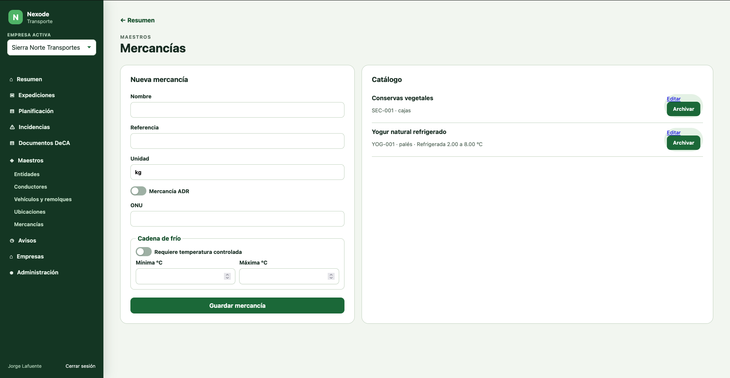This screenshot has width=730, height=378.
Task: Edit the Yogur natural refrigerado entry
Action: [673, 132]
